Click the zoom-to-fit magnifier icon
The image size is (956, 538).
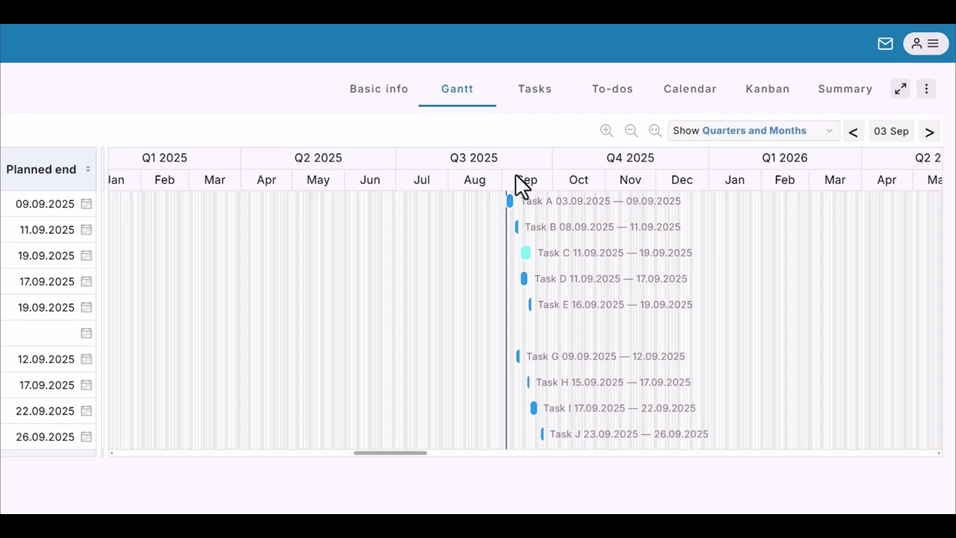coord(655,131)
